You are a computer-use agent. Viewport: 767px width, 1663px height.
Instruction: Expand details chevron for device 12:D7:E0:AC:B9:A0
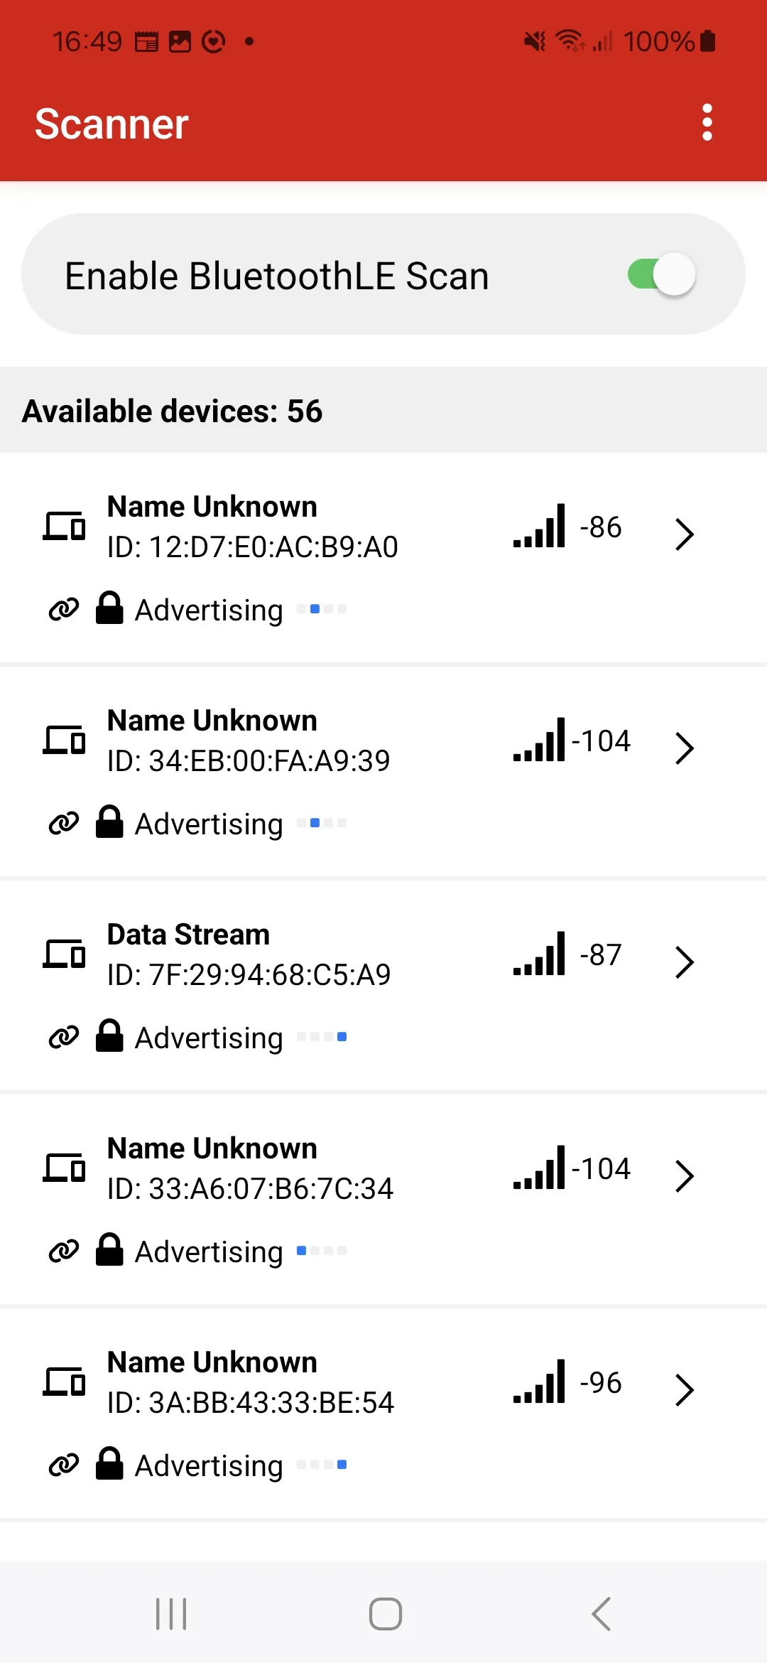(x=684, y=534)
